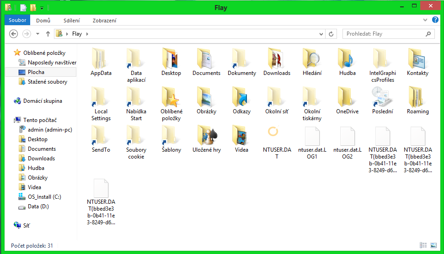Open the Videa folder icon in the file pane
Image resolution: width=444 pixels, height=254 pixels.
[x=241, y=139]
